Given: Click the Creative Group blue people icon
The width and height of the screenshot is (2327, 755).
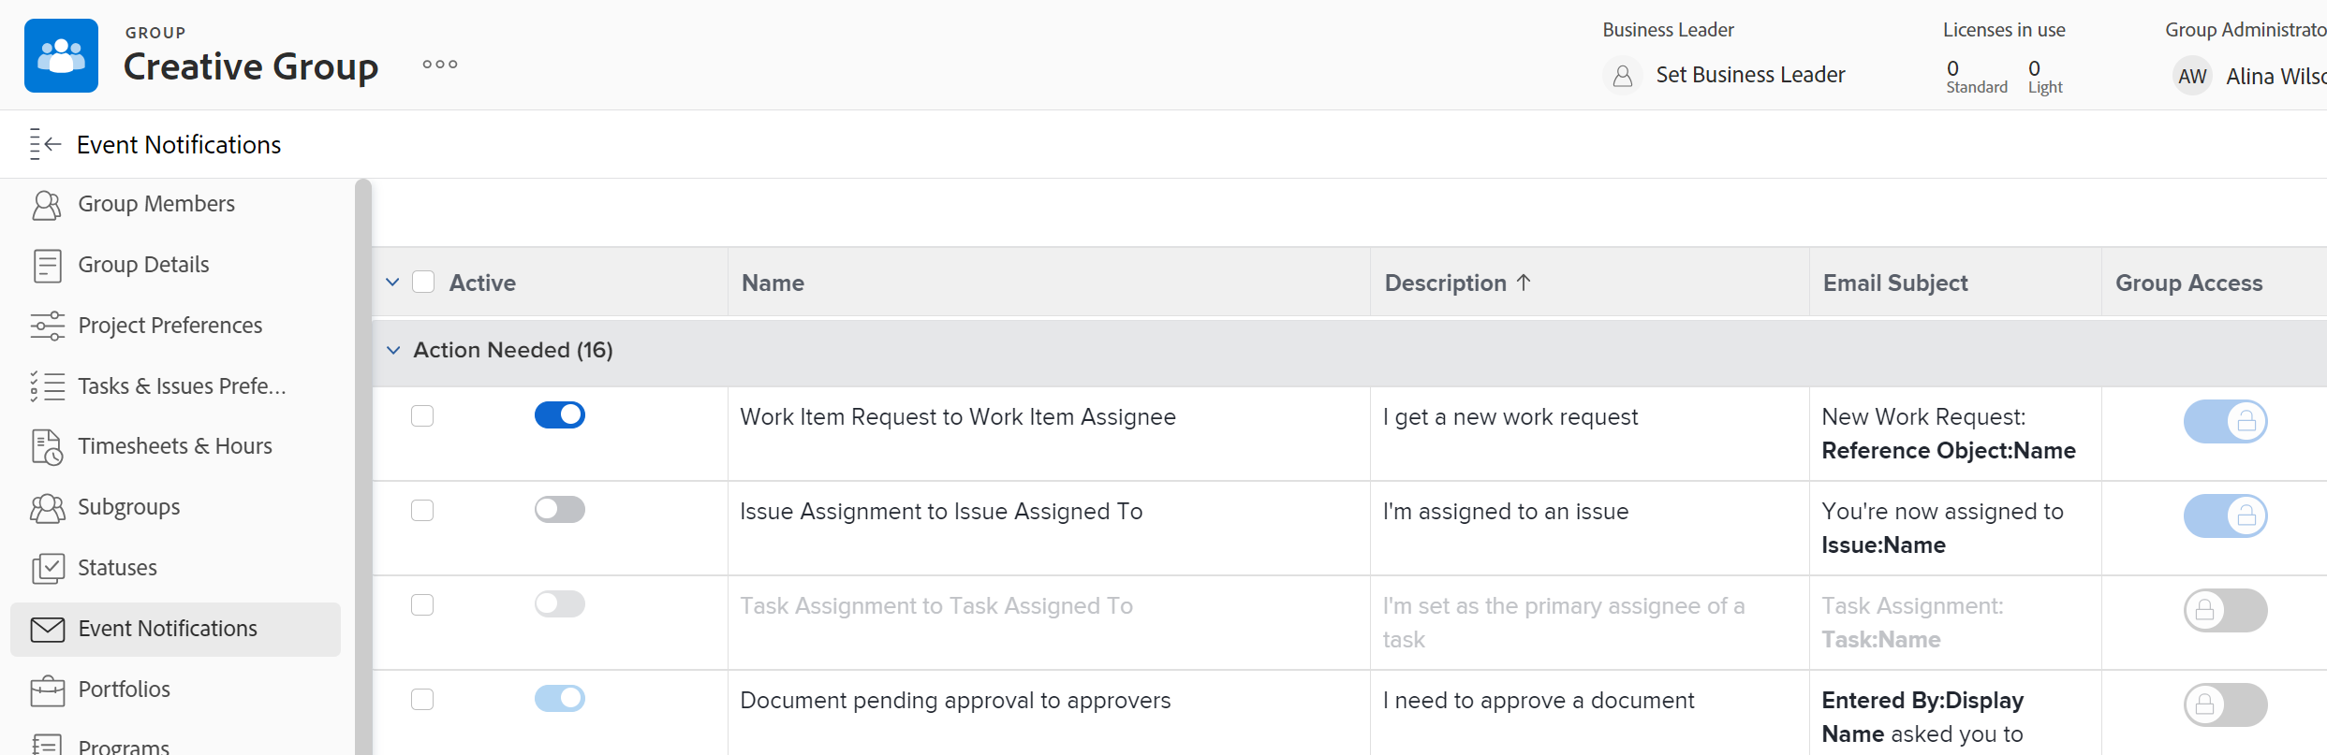Looking at the screenshot, I should (x=62, y=56).
